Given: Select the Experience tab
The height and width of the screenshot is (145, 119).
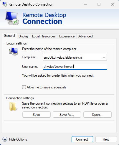Looking at the screenshot, I should click(x=67, y=36).
